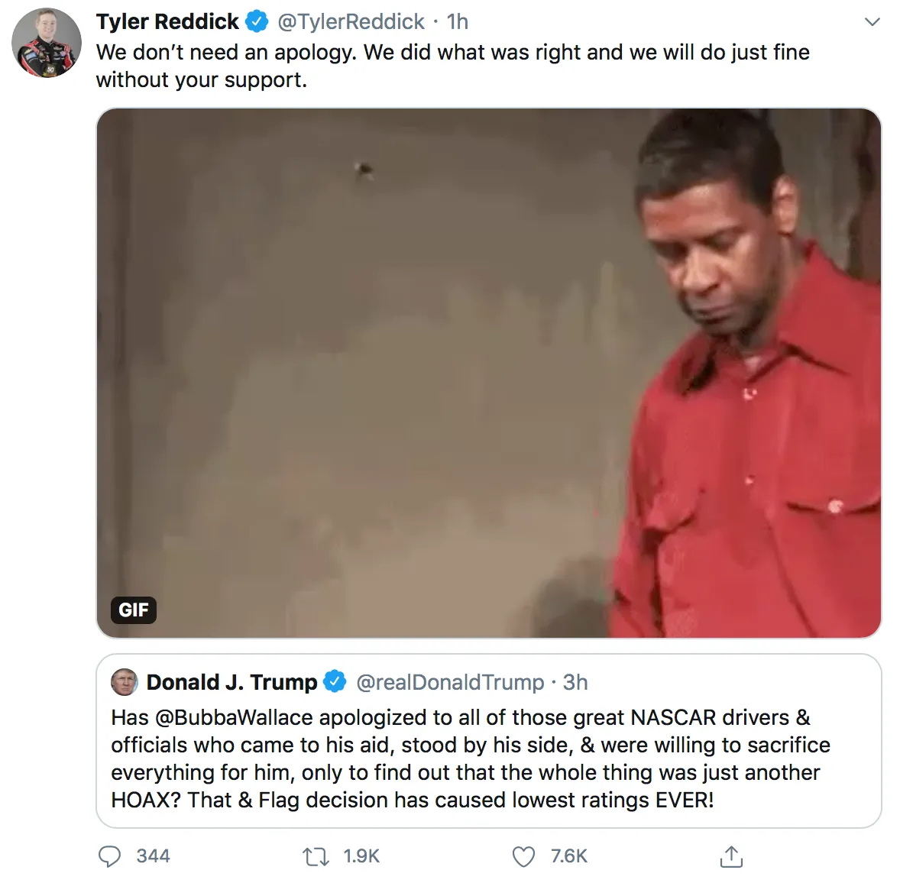The image size is (900, 883).
Task: Click the Donald J. Trump name in quote
Action: click(231, 682)
